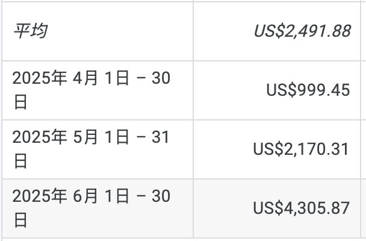Viewport: 366px width, 241px height.
Task: Click the end day 30 in April row
Action: pyautogui.click(x=161, y=78)
